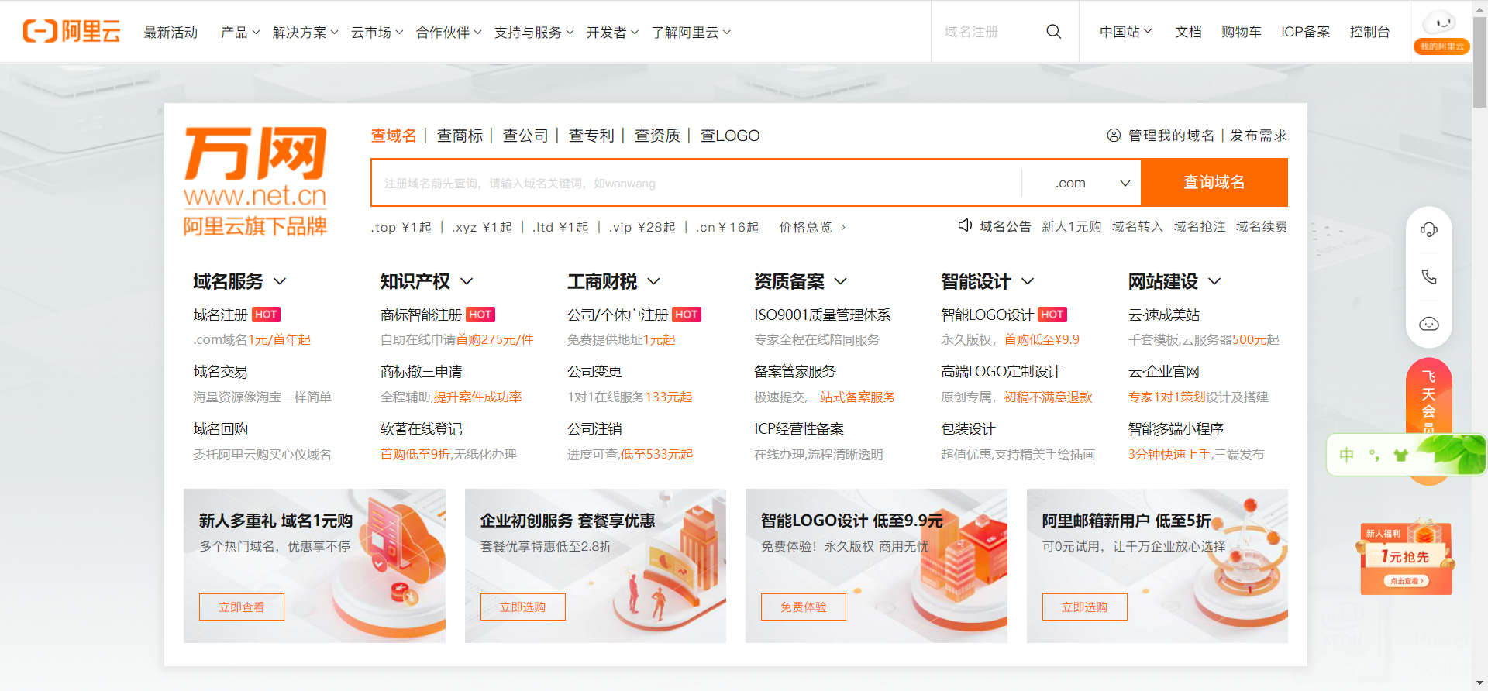Click the user icon beside 管理我的域名

coord(1114,136)
